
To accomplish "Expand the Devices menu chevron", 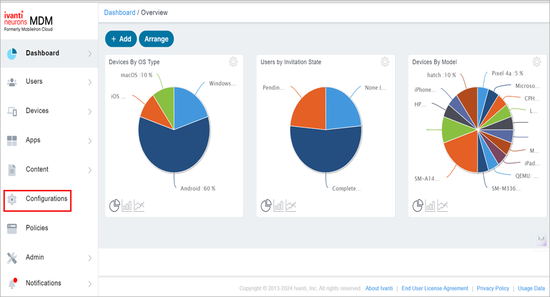I will coord(90,111).
